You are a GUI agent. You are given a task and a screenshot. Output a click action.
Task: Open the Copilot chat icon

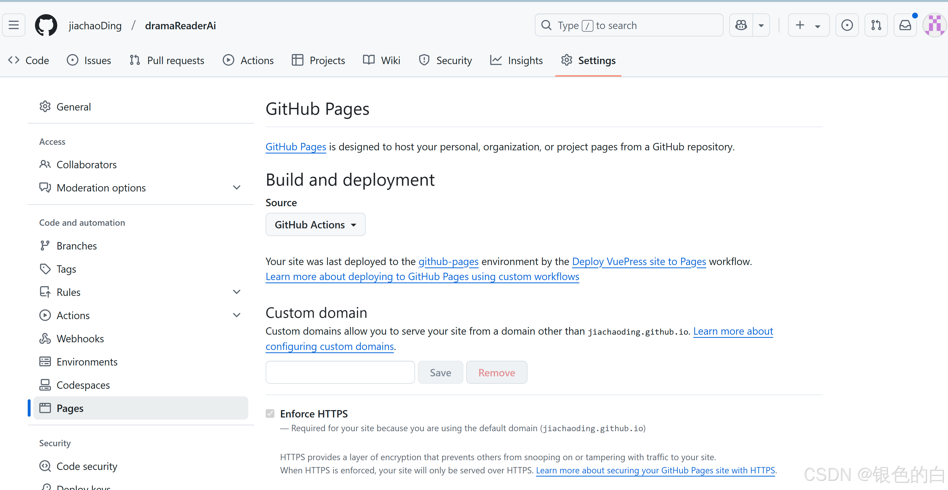[x=741, y=25]
